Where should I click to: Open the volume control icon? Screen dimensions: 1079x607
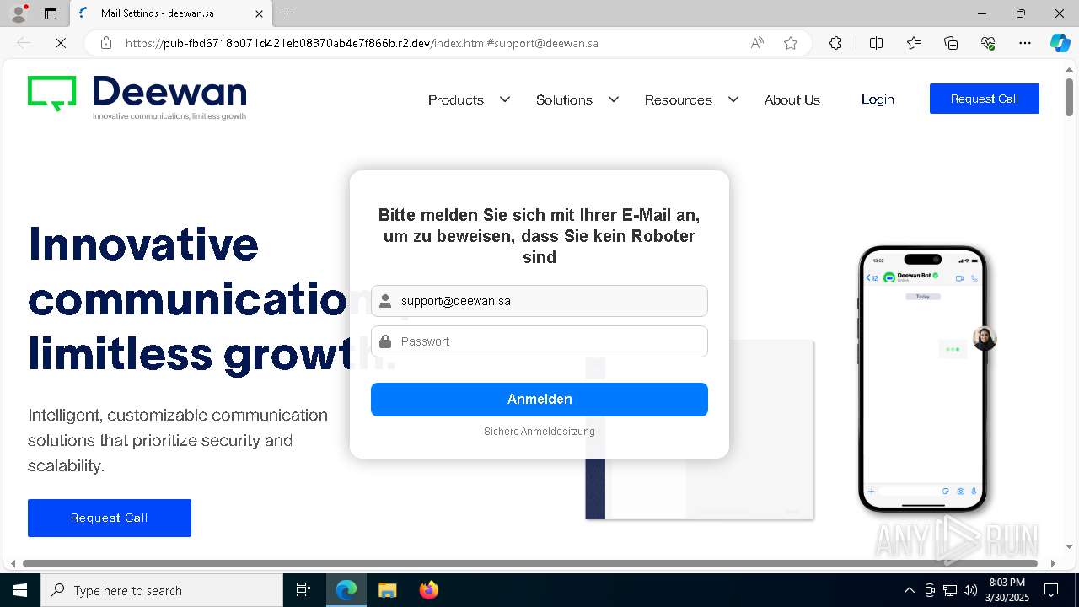(970, 590)
